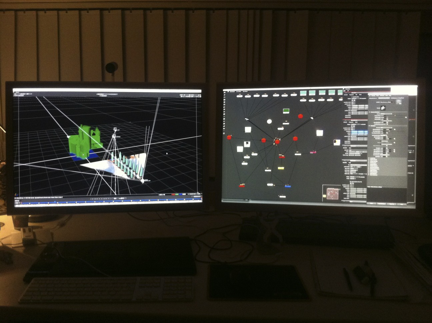Select the magenta node in the node graph

[313, 152]
